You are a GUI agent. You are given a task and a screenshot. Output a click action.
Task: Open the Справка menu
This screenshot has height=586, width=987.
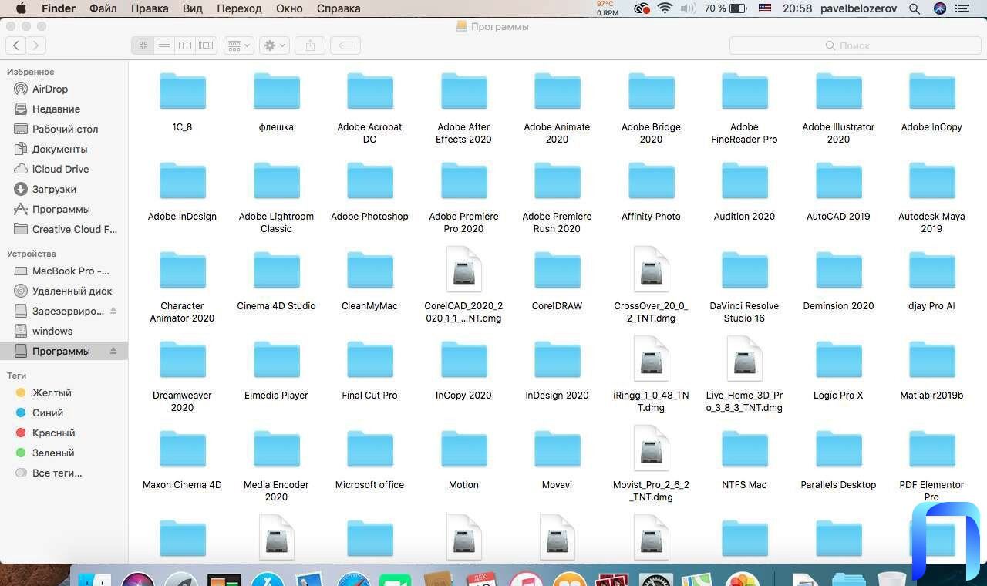(339, 8)
